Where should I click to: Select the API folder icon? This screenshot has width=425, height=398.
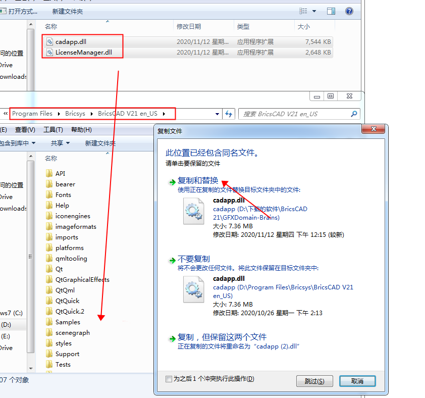tap(49, 173)
